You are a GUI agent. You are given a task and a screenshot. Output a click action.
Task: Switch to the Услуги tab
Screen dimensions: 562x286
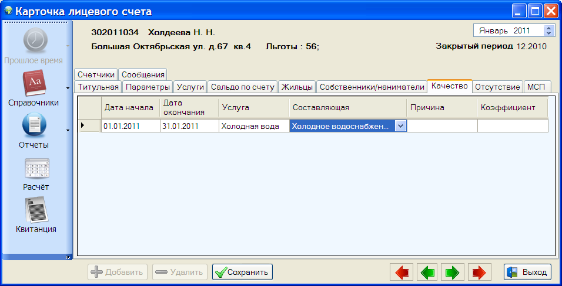tap(190, 87)
